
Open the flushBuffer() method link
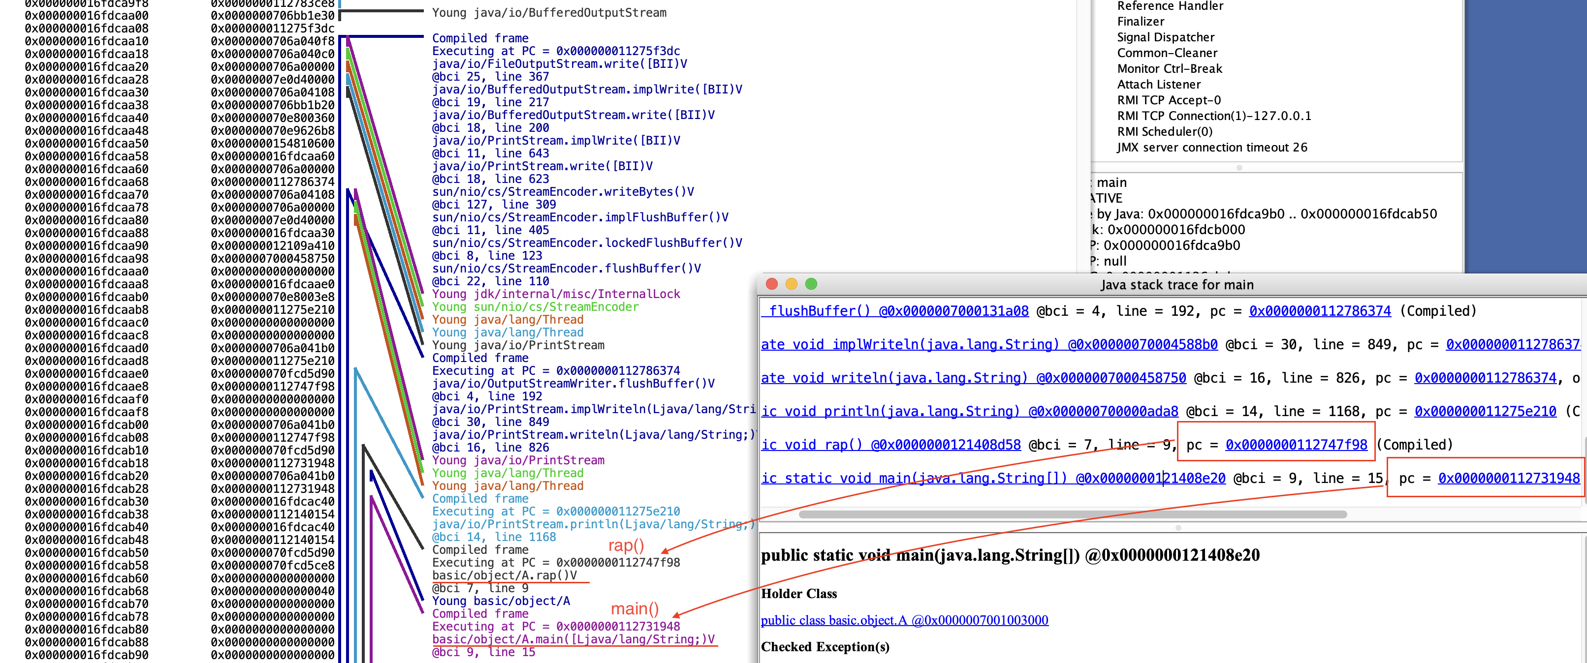point(895,311)
